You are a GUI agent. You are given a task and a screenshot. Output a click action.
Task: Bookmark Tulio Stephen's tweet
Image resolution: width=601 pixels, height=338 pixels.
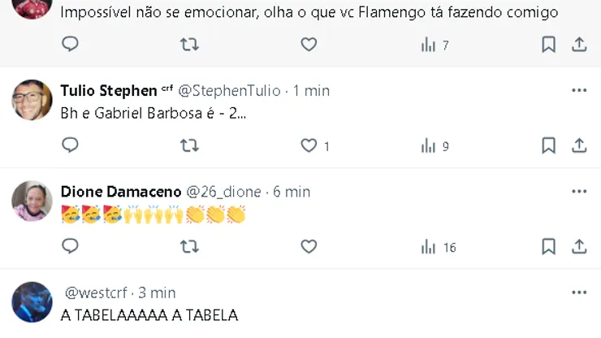tap(549, 145)
